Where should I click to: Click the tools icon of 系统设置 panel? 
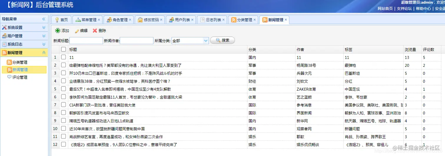pos(4,27)
